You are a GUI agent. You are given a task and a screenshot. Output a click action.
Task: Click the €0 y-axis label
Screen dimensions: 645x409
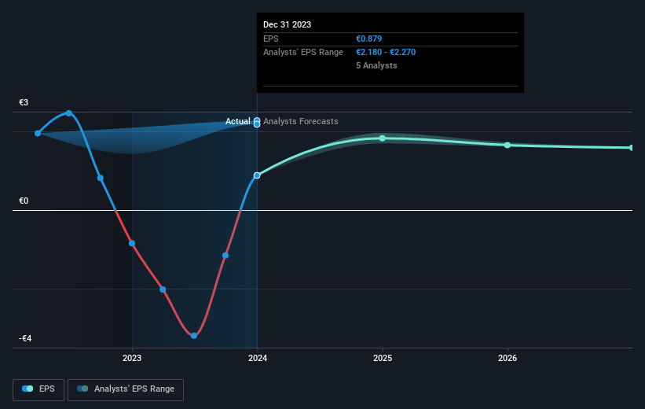pos(24,201)
